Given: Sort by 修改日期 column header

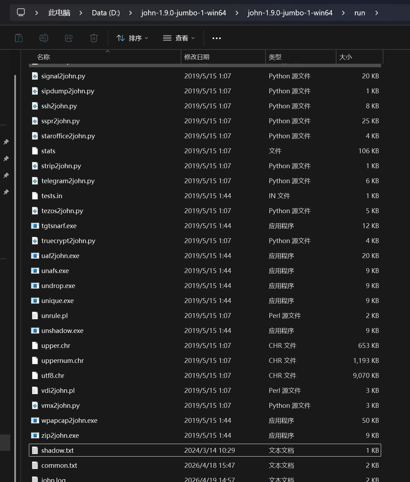Looking at the screenshot, I should click(x=223, y=57).
